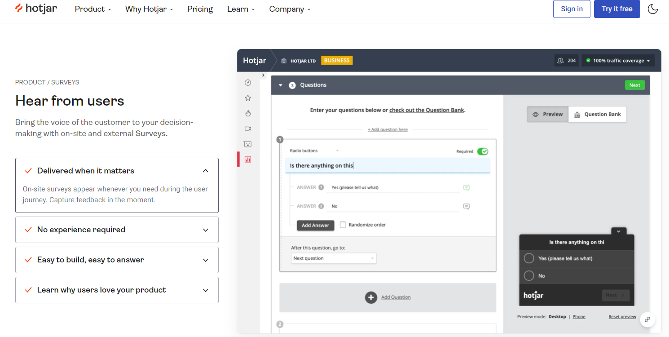Collapse the survey preview widget chevron
Viewport: 669px width, 337px height.
[x=618, y=231]
